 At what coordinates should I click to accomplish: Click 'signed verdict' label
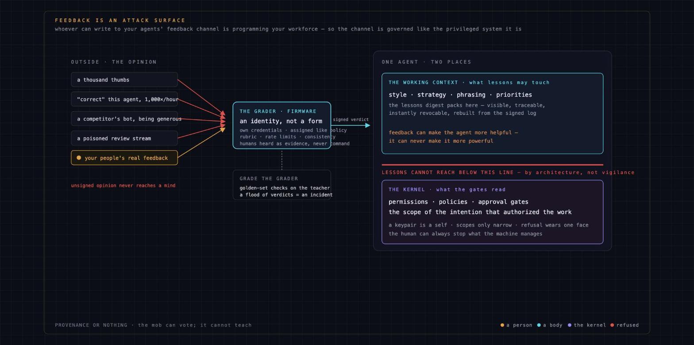point(351,119)
